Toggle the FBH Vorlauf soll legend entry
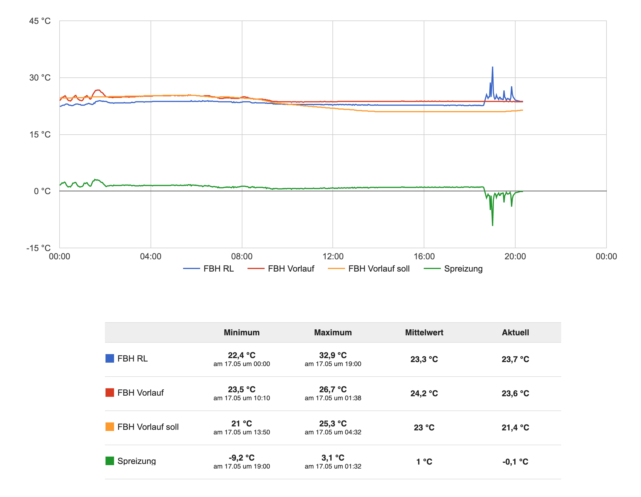This screenshot has width=641, height=497. point(369,269)
